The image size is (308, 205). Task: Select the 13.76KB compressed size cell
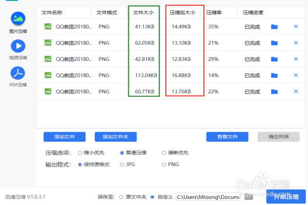tap(181, 92)
